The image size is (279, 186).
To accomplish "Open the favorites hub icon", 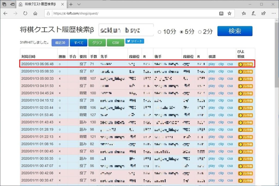I will tap(244, 13).
